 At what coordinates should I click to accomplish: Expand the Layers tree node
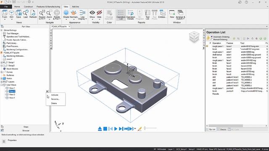pyautogui.click(x=2, y=82)
